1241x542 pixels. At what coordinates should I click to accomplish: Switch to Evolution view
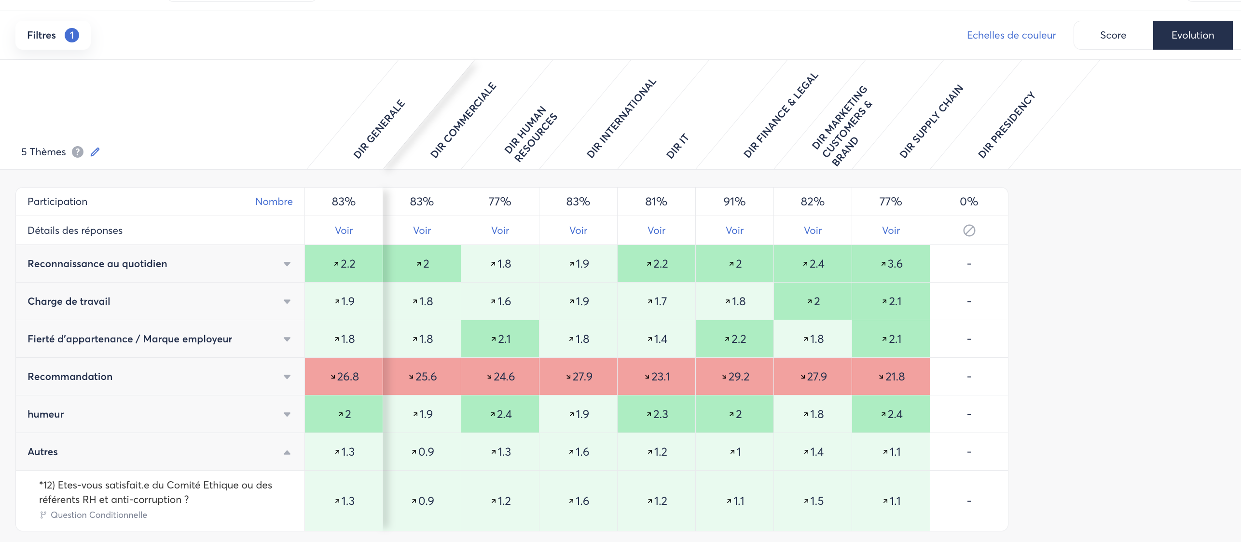(x=1192, y=35)
